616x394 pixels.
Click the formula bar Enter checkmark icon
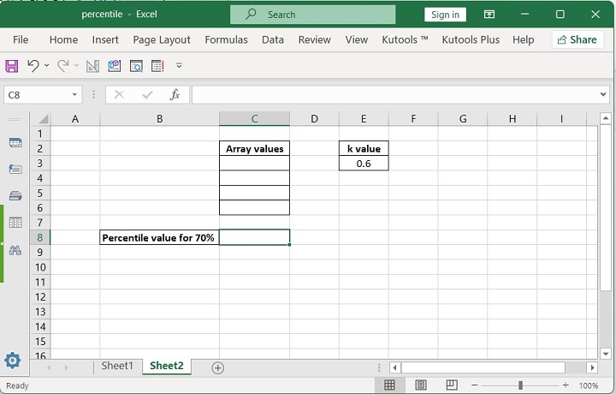[x=147, y=95]
